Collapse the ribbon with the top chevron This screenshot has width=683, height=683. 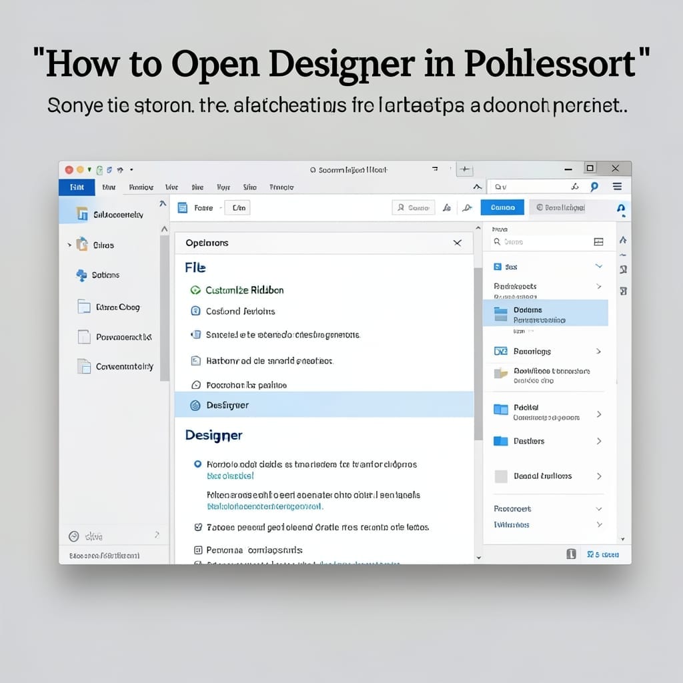478,187
